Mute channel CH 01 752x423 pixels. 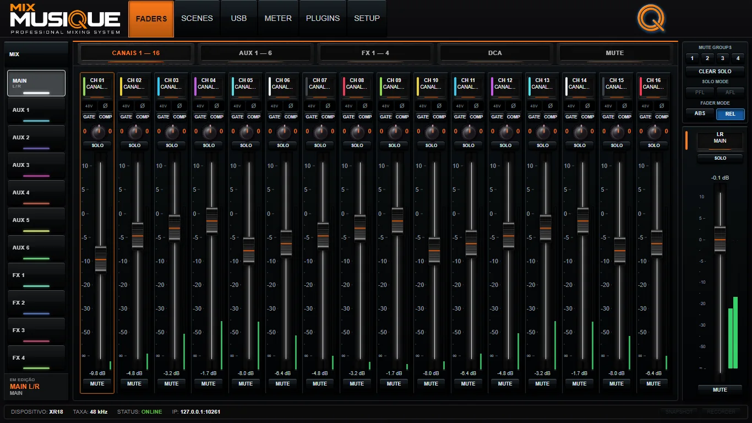[x=97, y=384]
